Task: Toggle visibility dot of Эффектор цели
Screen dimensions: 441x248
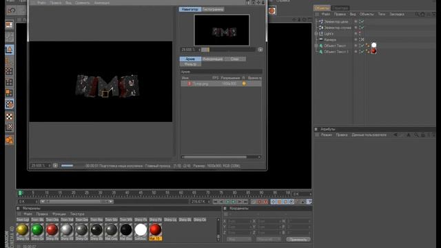Action: pyautogui.click(x=356, y=21)
